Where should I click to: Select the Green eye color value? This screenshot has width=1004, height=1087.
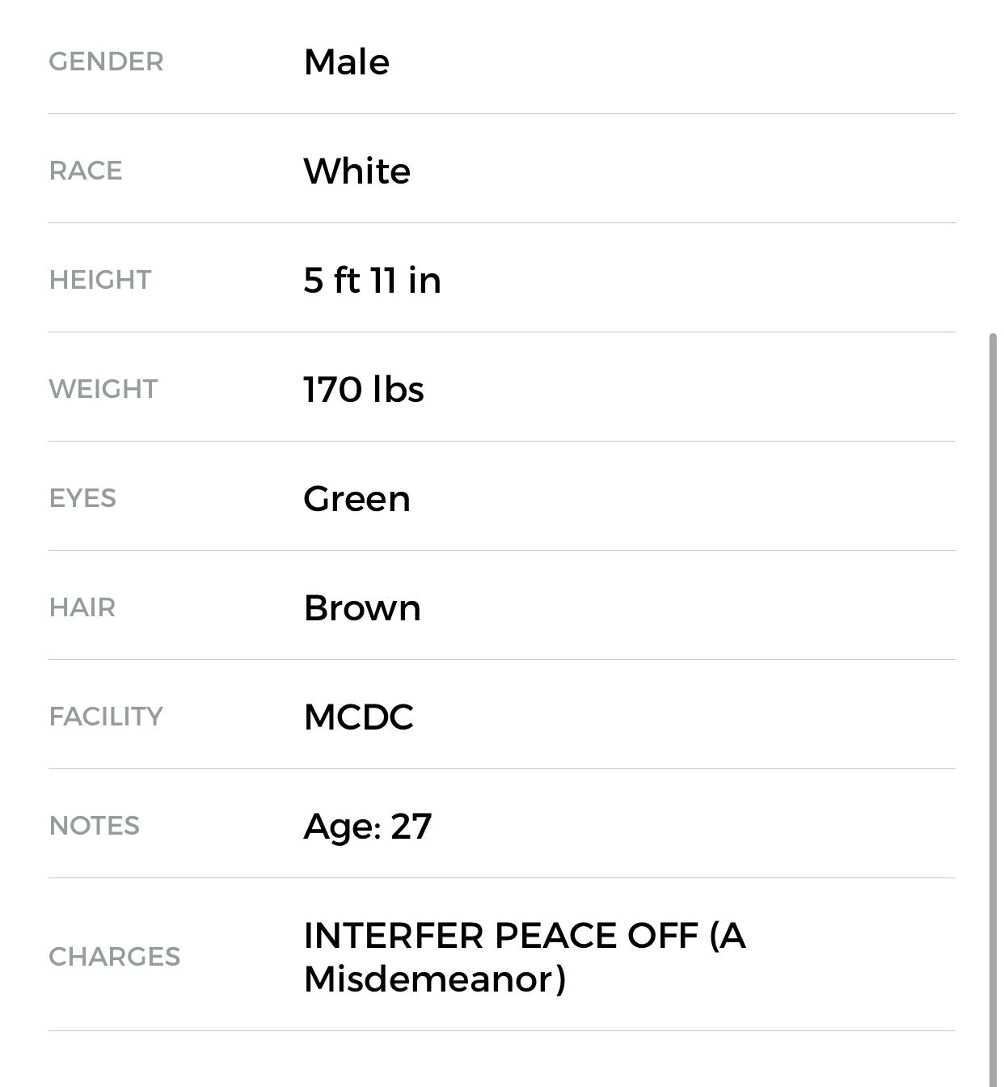tap(356, 498)
